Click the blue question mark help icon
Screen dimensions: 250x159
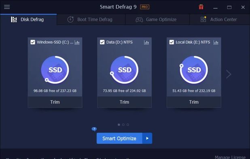[94, 129]
